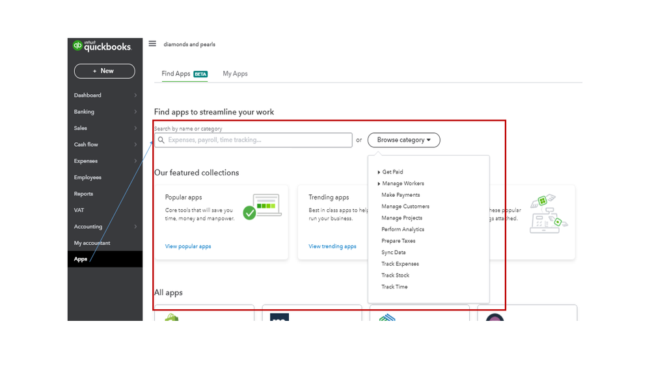
Task: Expand the Dashboard submenu chevron
Action: click(135, 95)
